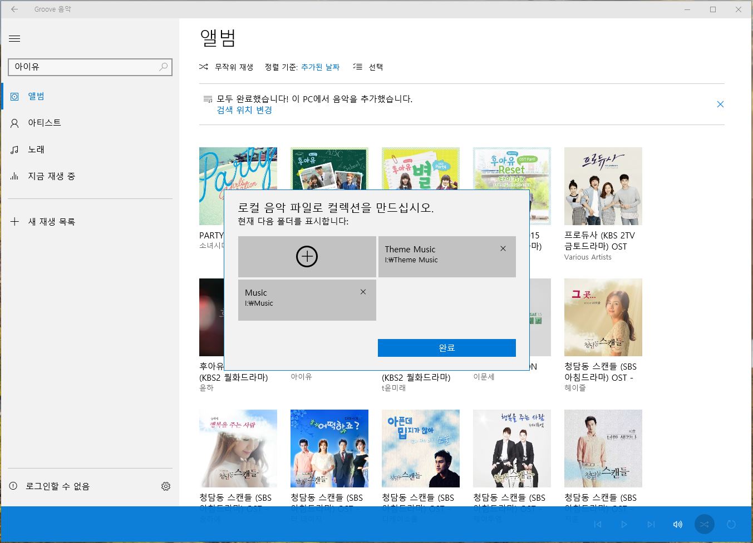Click artist name 윤하
This screenshot has width=753, height=543.
(x=206, y=388)
